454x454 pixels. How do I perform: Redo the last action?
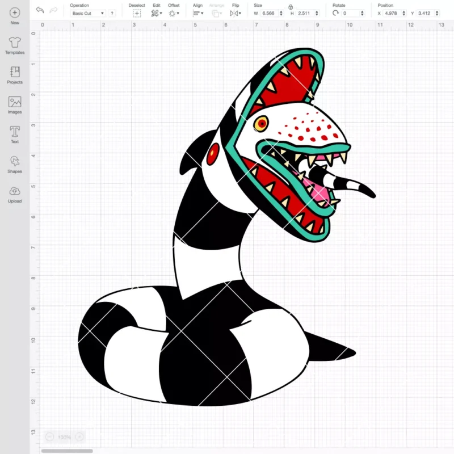pyautogui.click(x=53, y=10)
